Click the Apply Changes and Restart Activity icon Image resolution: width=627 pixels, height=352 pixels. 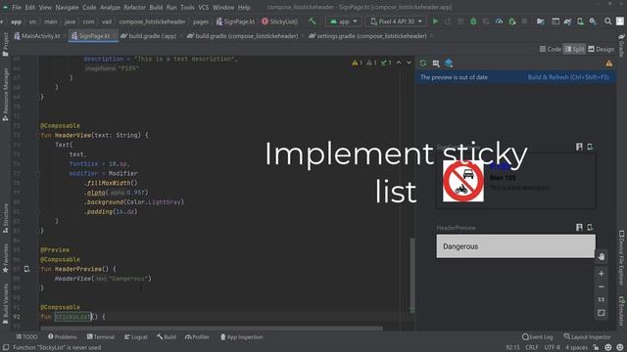(x=448, y=22)
